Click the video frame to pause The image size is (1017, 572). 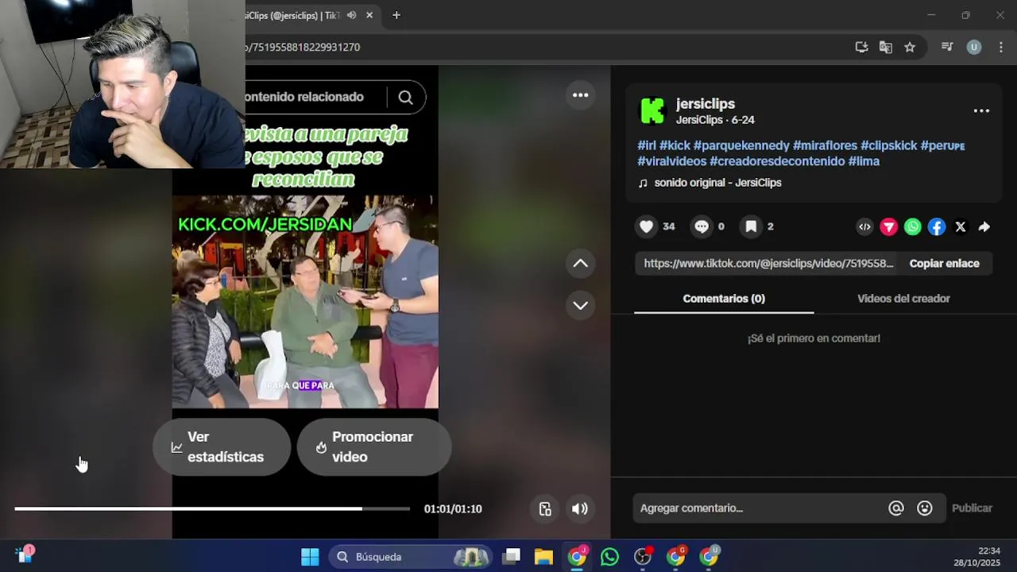[305, 302]
